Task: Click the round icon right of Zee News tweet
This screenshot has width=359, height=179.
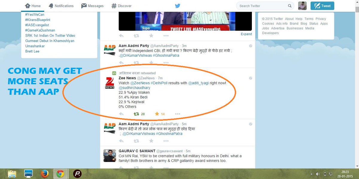Action: tap(251, 78)
